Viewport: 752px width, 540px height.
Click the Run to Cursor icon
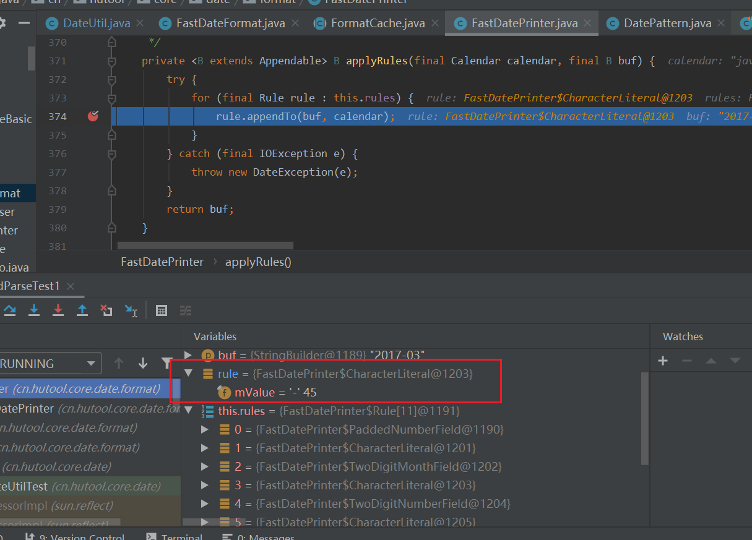[131, 310]
